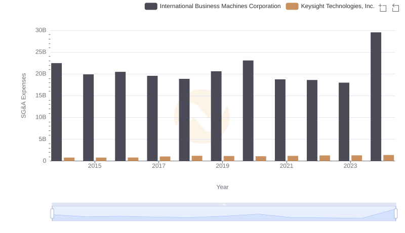This screenshot has height=233, width=405.
Task: Click the 5B y-axis label
Action: coord(43,139)
